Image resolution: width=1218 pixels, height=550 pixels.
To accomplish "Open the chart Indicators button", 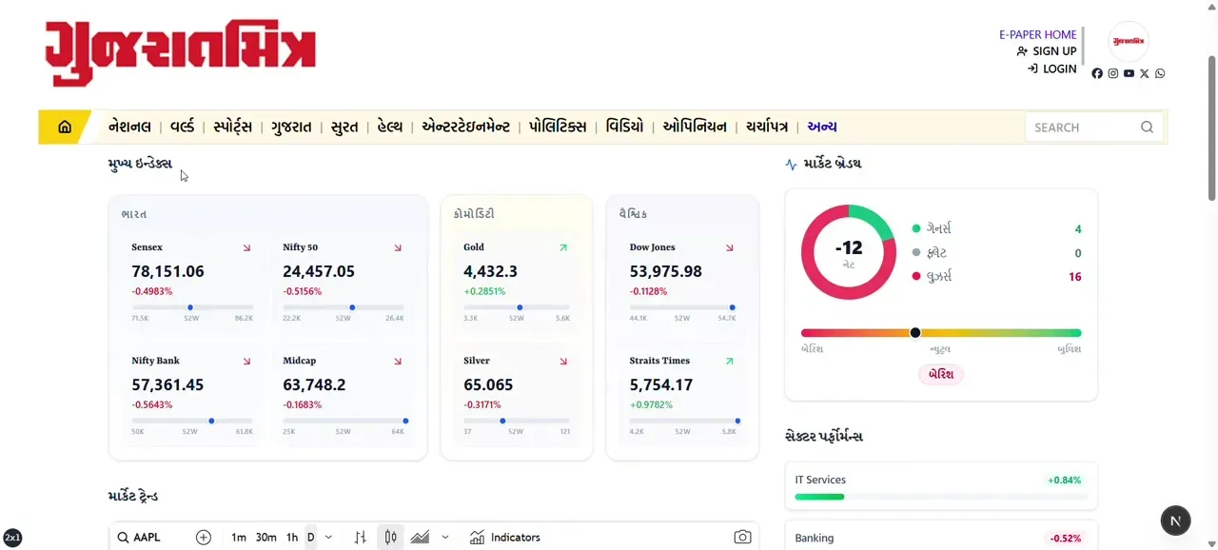I will (x=505, y=538).
